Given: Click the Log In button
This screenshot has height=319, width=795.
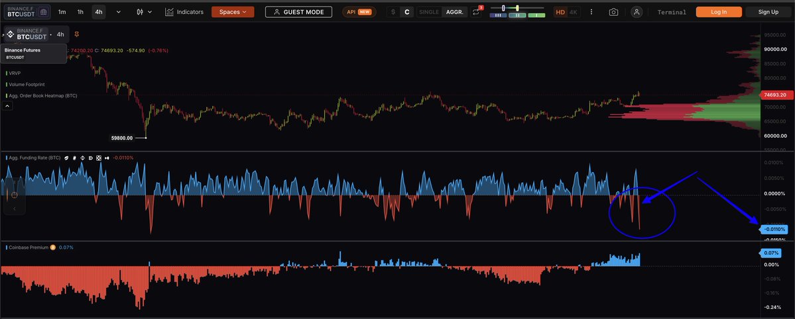Looking at the screenshot, I should [x=718, y=12].
